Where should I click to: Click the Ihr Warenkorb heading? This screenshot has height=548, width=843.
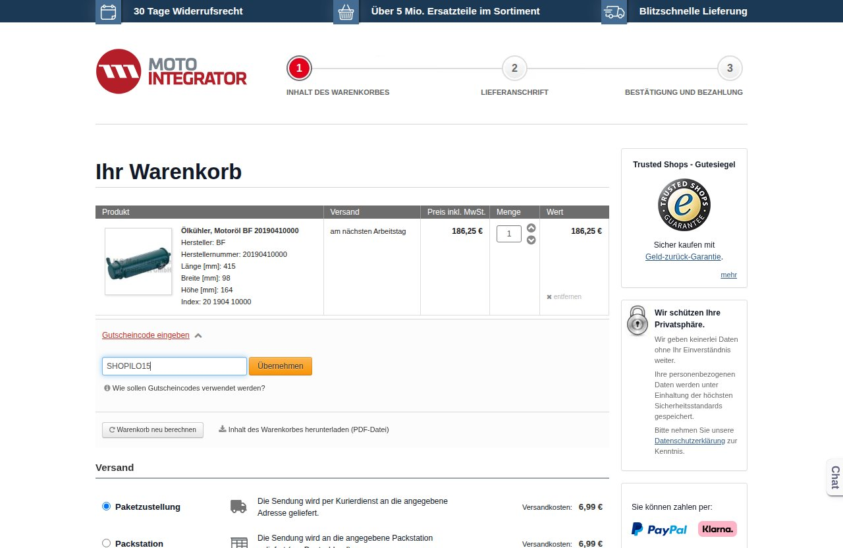169,172
